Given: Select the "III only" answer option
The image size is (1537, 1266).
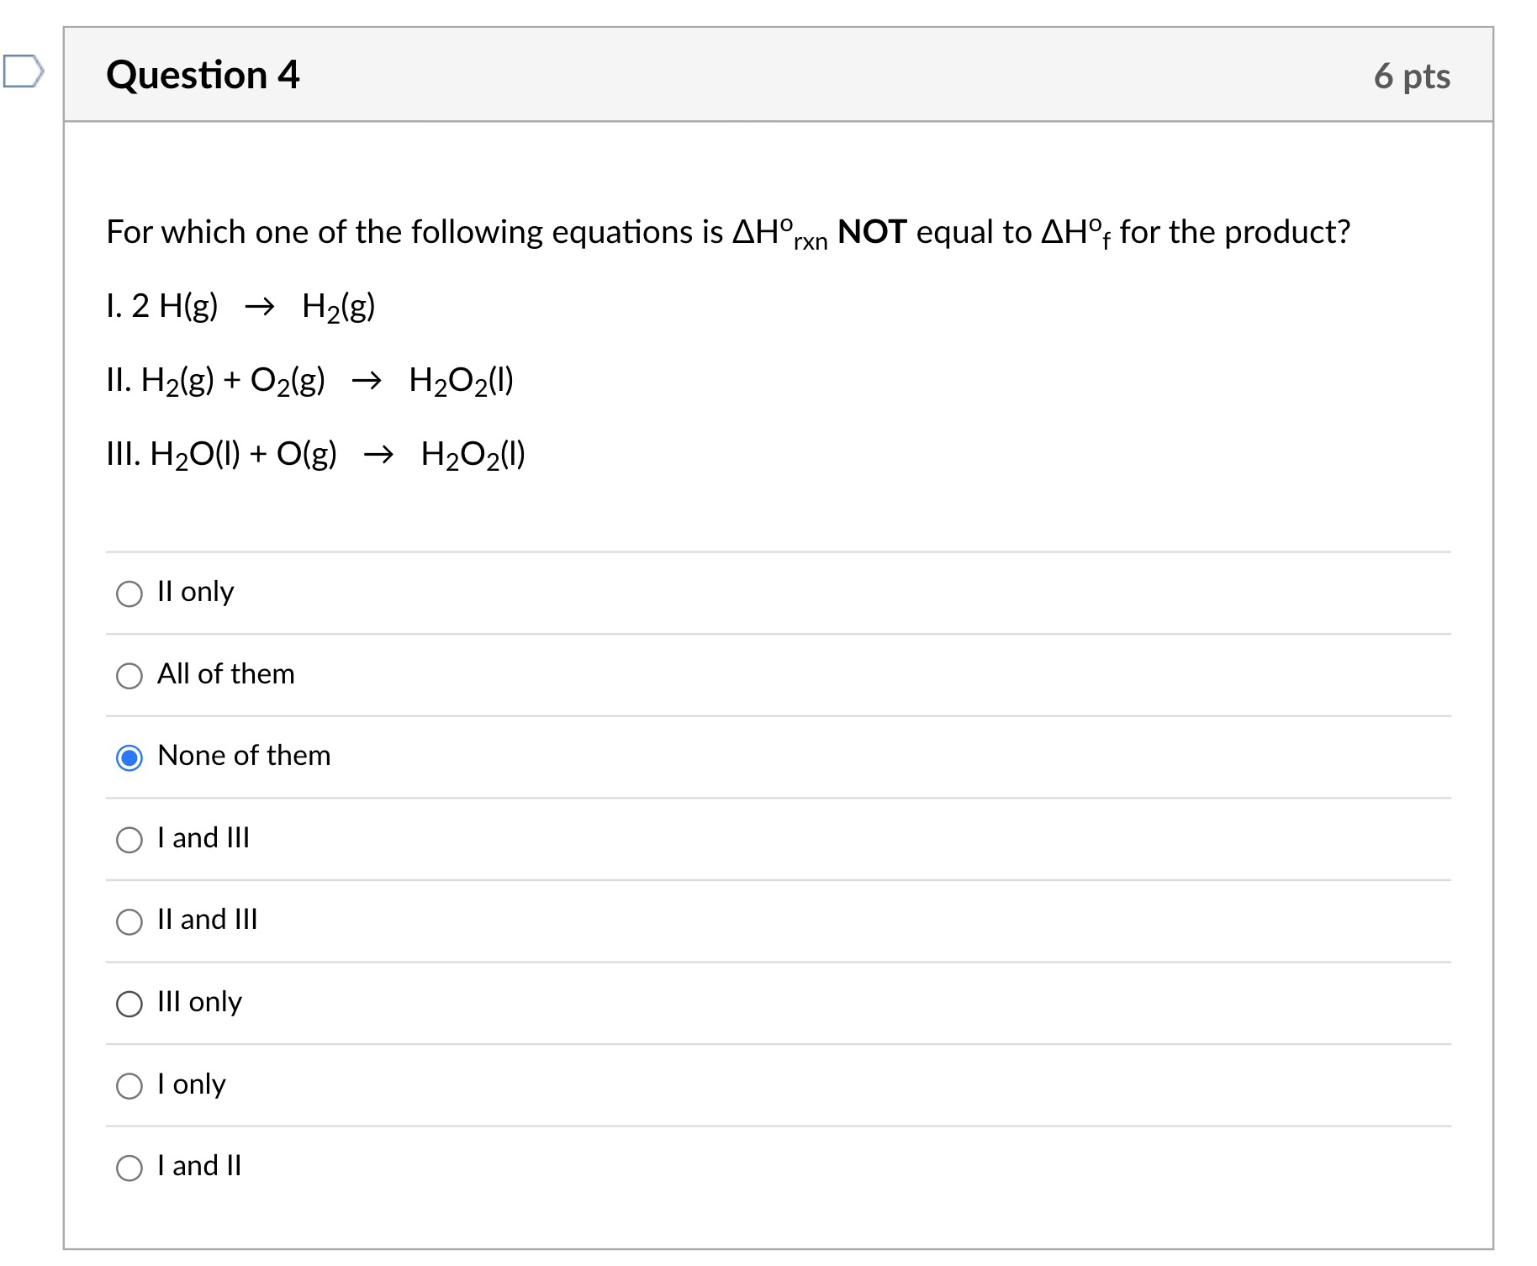Looking at the screenshot, I should point(129,1003).
